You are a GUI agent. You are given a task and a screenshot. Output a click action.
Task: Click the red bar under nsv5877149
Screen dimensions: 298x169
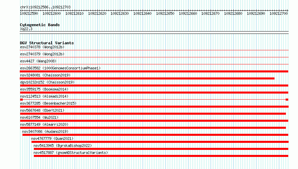[x=153, y=128]
